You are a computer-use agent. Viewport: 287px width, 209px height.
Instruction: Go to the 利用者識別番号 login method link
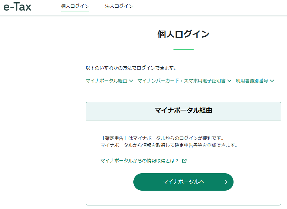[252, 81]
